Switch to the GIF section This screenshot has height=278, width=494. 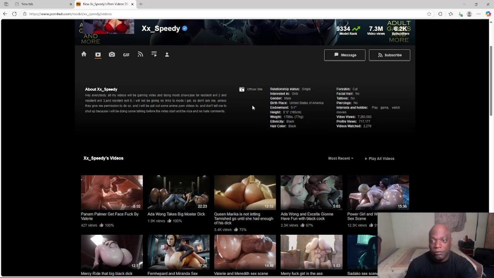click(x=126, y=55)
